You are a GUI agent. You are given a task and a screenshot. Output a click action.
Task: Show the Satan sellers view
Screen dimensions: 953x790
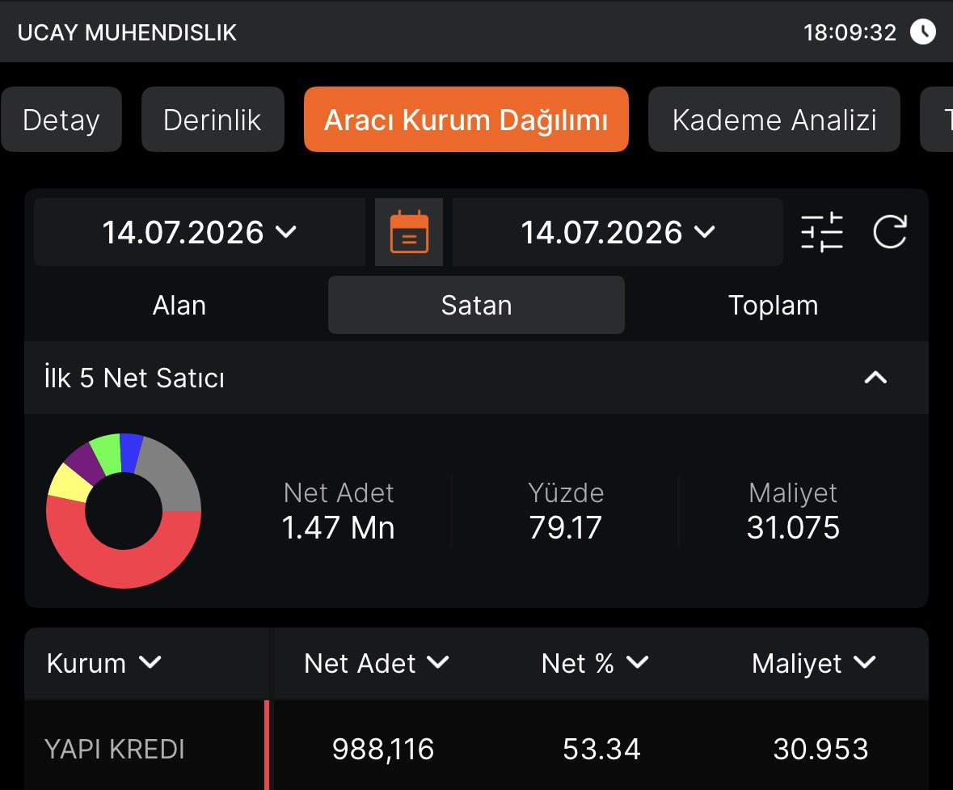[x=477, y=305]
